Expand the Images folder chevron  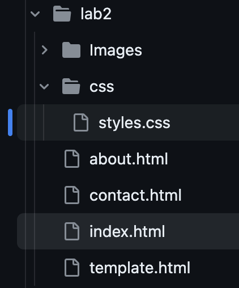pyautogui.click(x=44, y=50)
